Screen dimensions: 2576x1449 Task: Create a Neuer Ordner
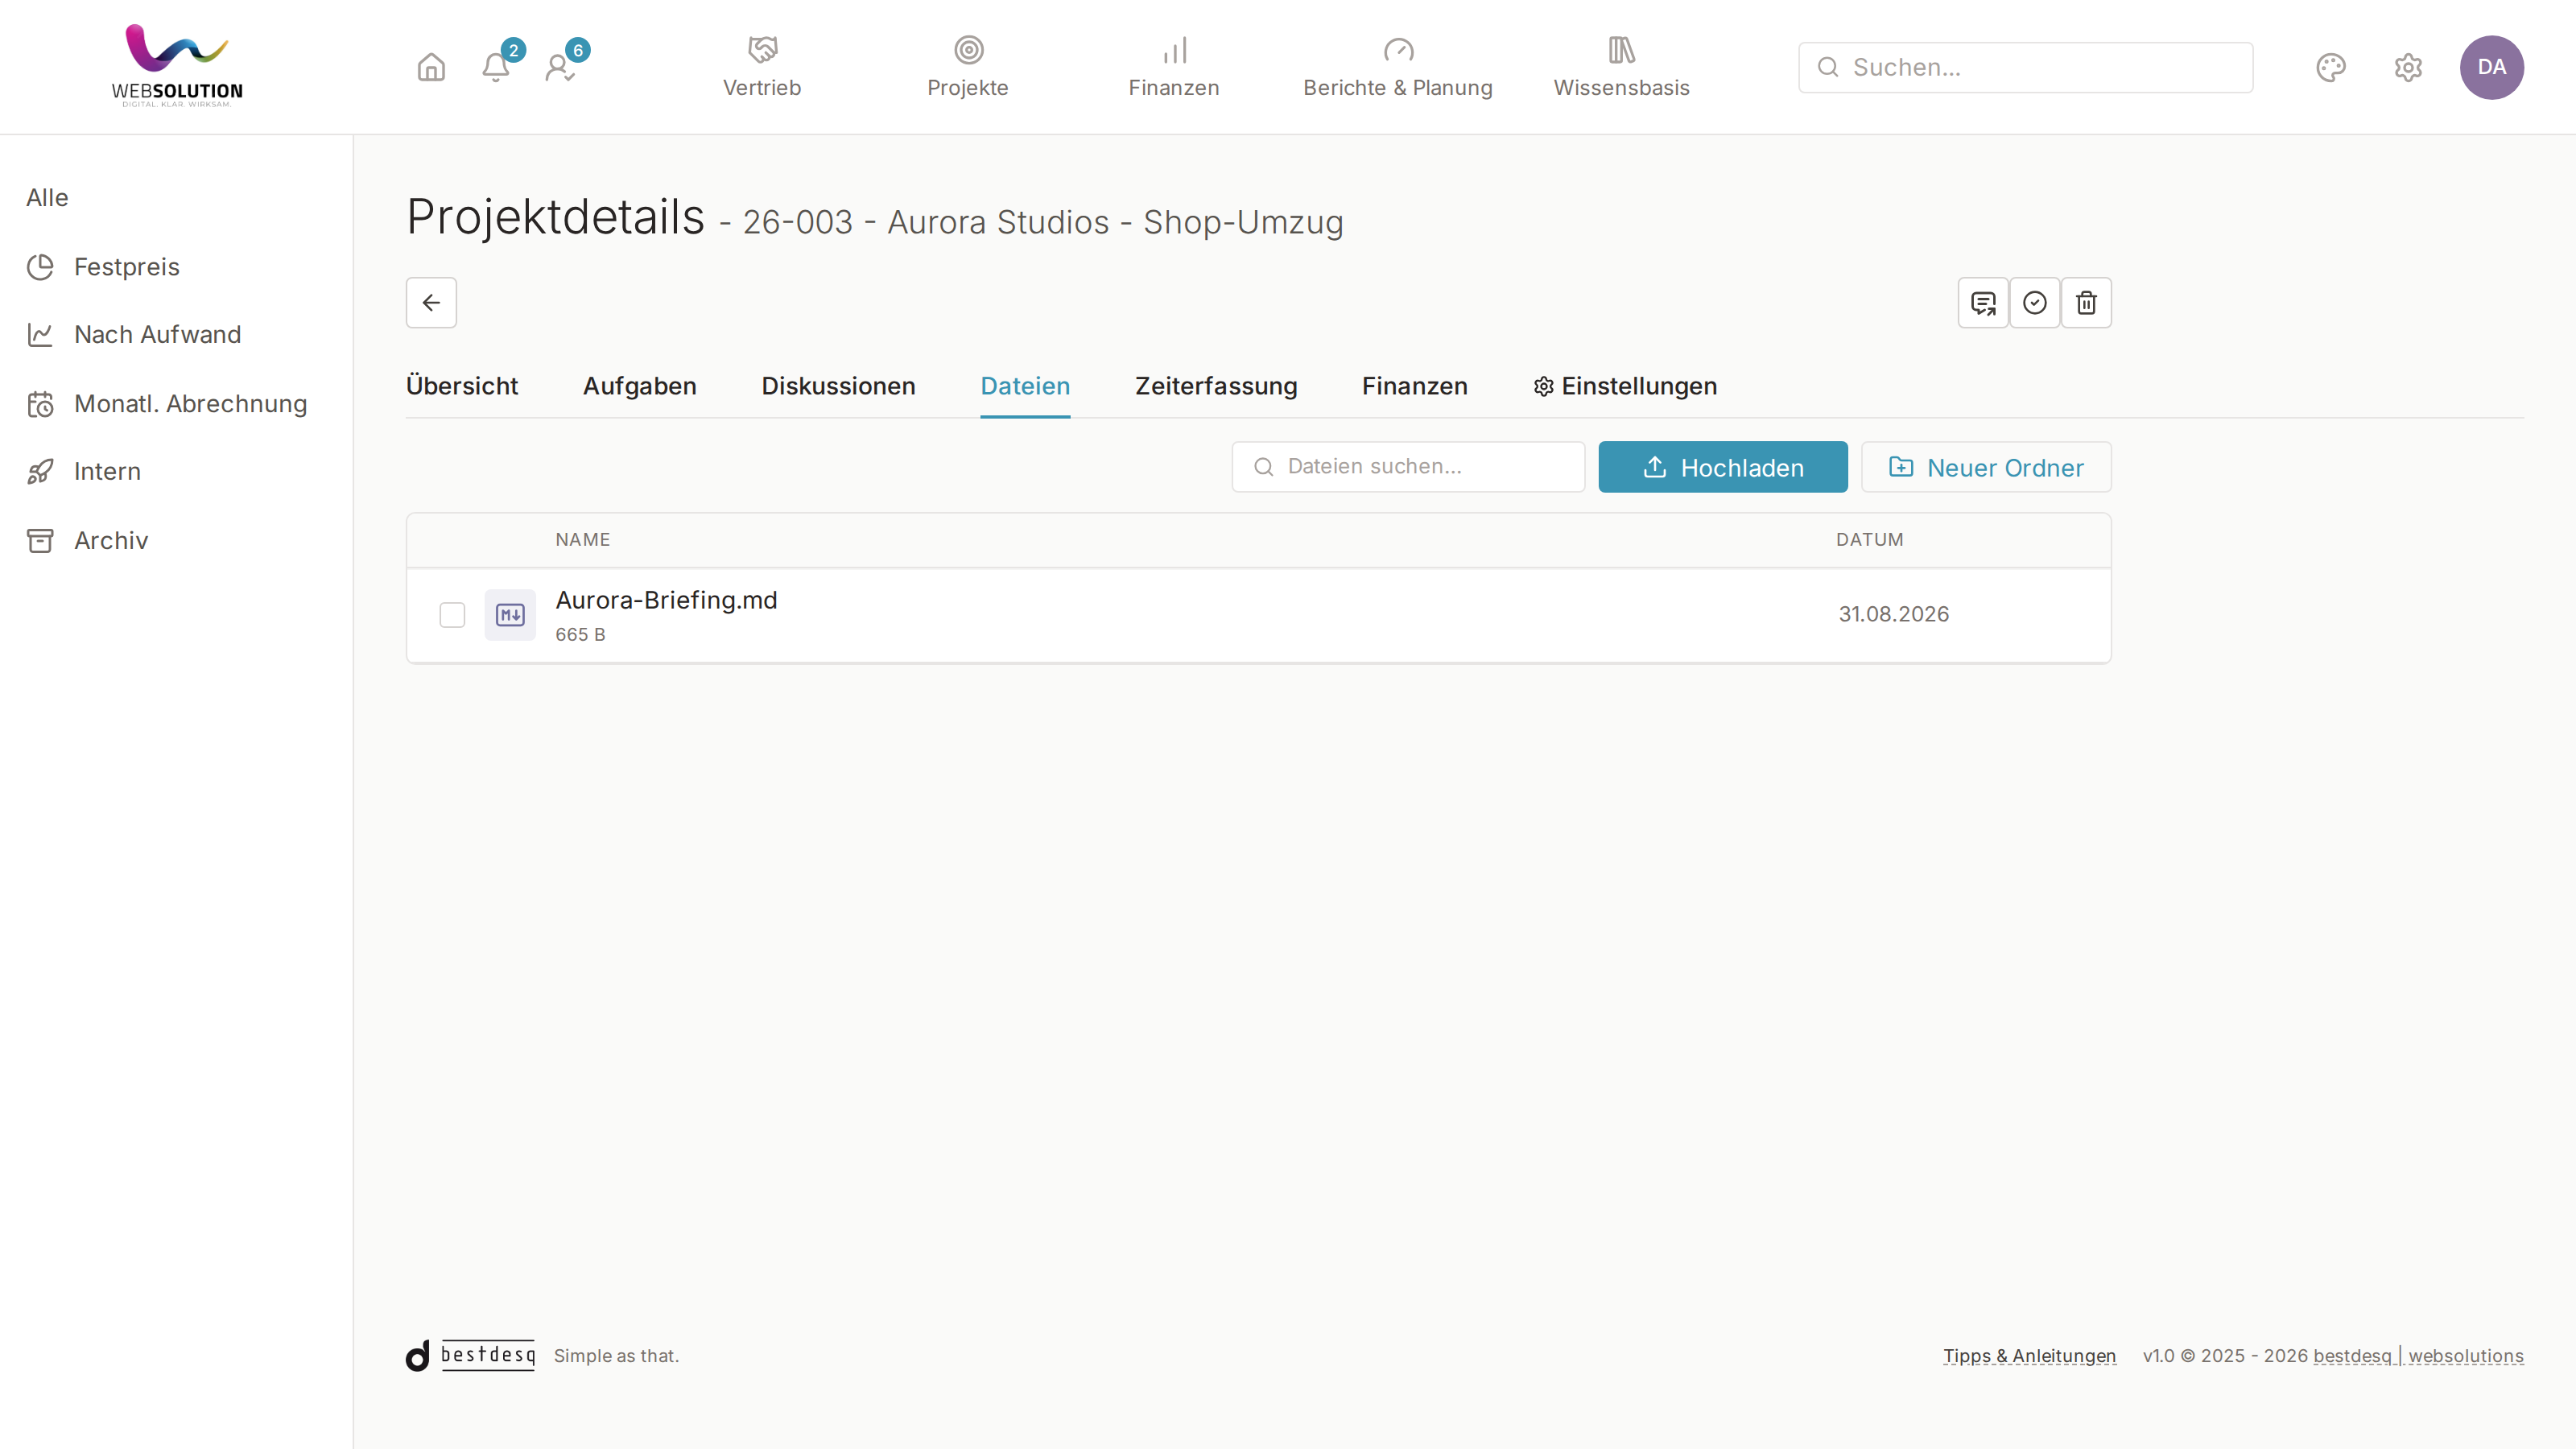pos(1985,467)
